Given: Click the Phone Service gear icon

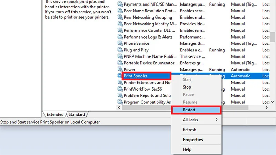Looking at the screenshot, I should [120, 43].
